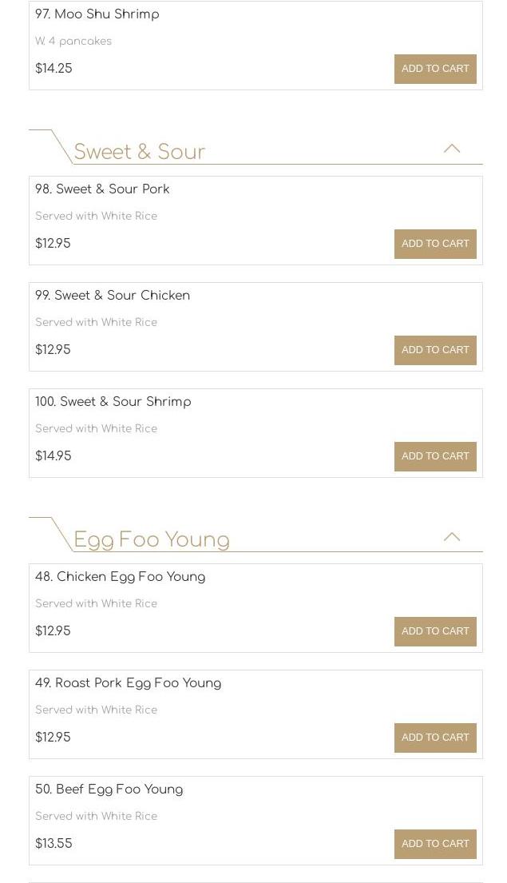The image size is (507, 883).
Task: Add Chicken Egg Foo Young to cart
Action: 435,631
